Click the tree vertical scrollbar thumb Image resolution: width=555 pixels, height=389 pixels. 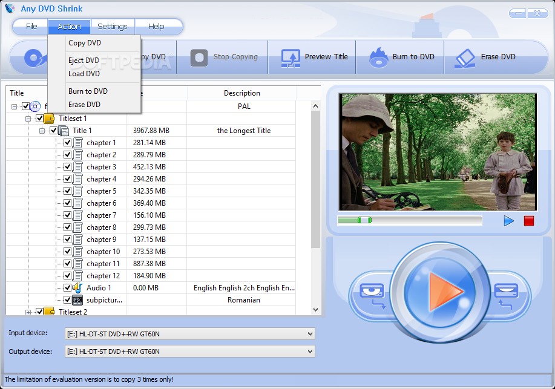315,179
